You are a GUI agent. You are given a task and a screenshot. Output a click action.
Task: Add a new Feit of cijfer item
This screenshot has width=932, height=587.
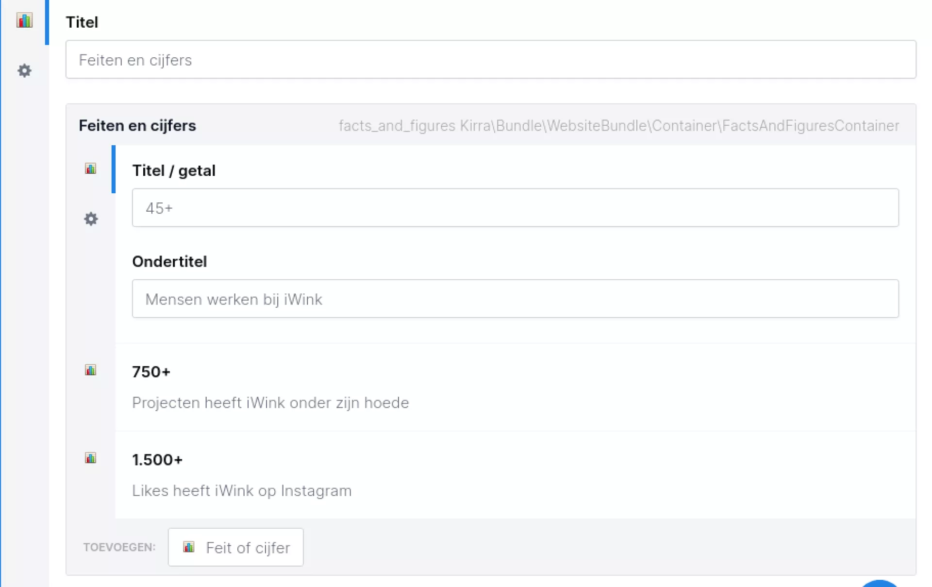[x=236, y=547]
